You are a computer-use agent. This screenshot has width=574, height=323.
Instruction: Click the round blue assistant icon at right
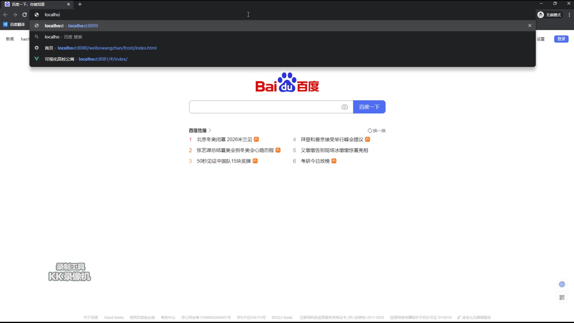tap(562, 284)
